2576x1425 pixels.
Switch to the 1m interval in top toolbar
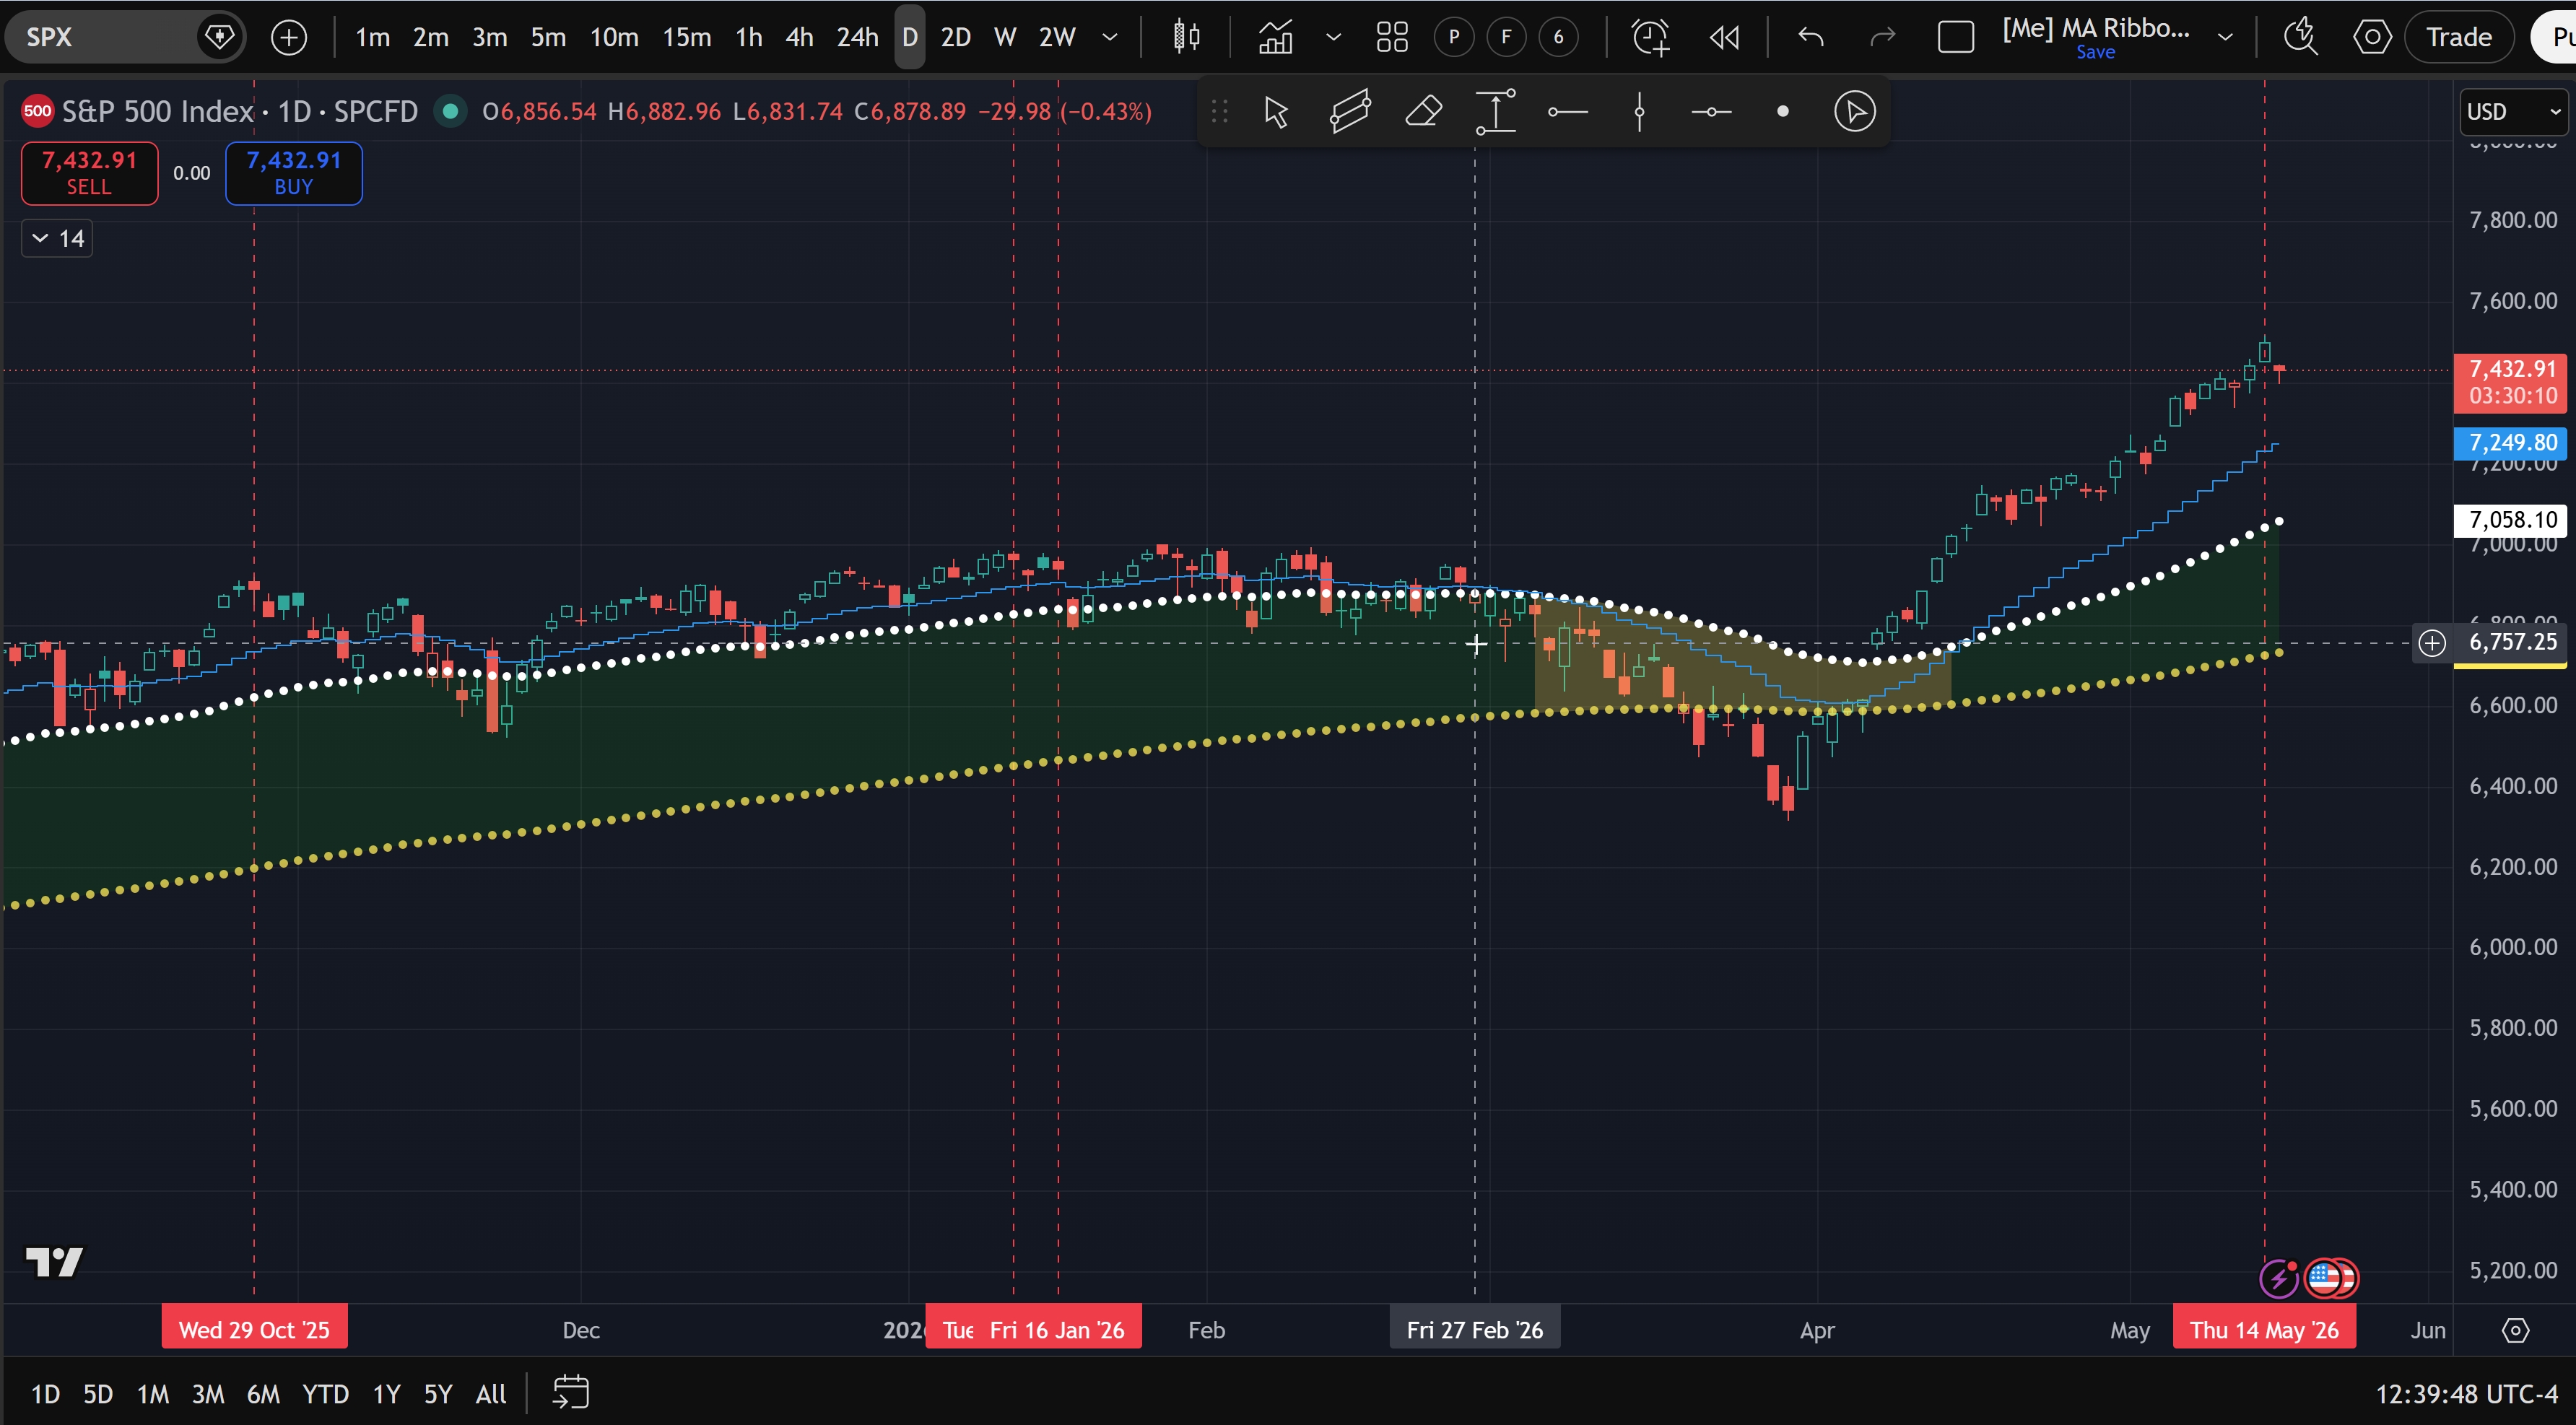372,38
